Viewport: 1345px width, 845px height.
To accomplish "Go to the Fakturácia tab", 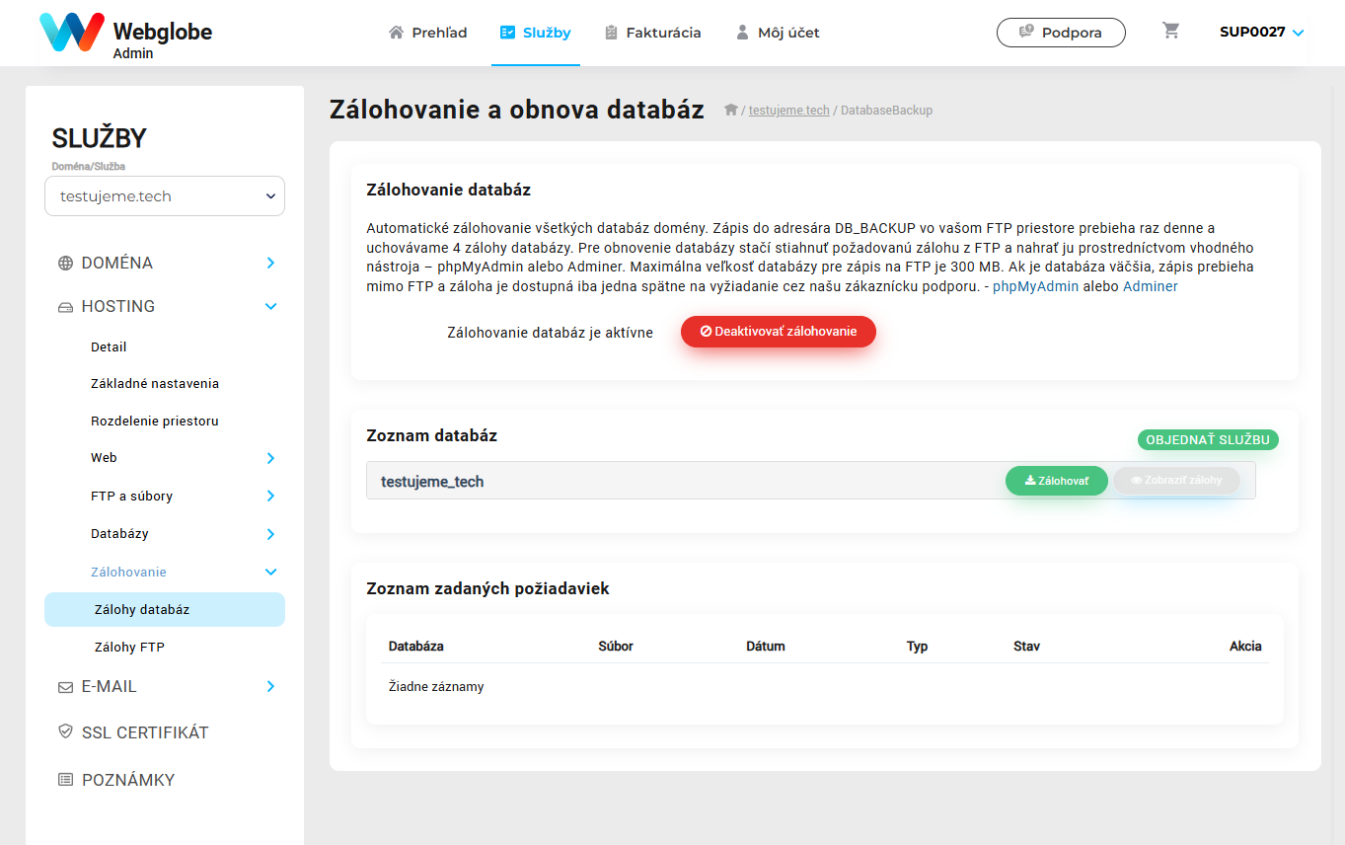I will tap(653, 33).
